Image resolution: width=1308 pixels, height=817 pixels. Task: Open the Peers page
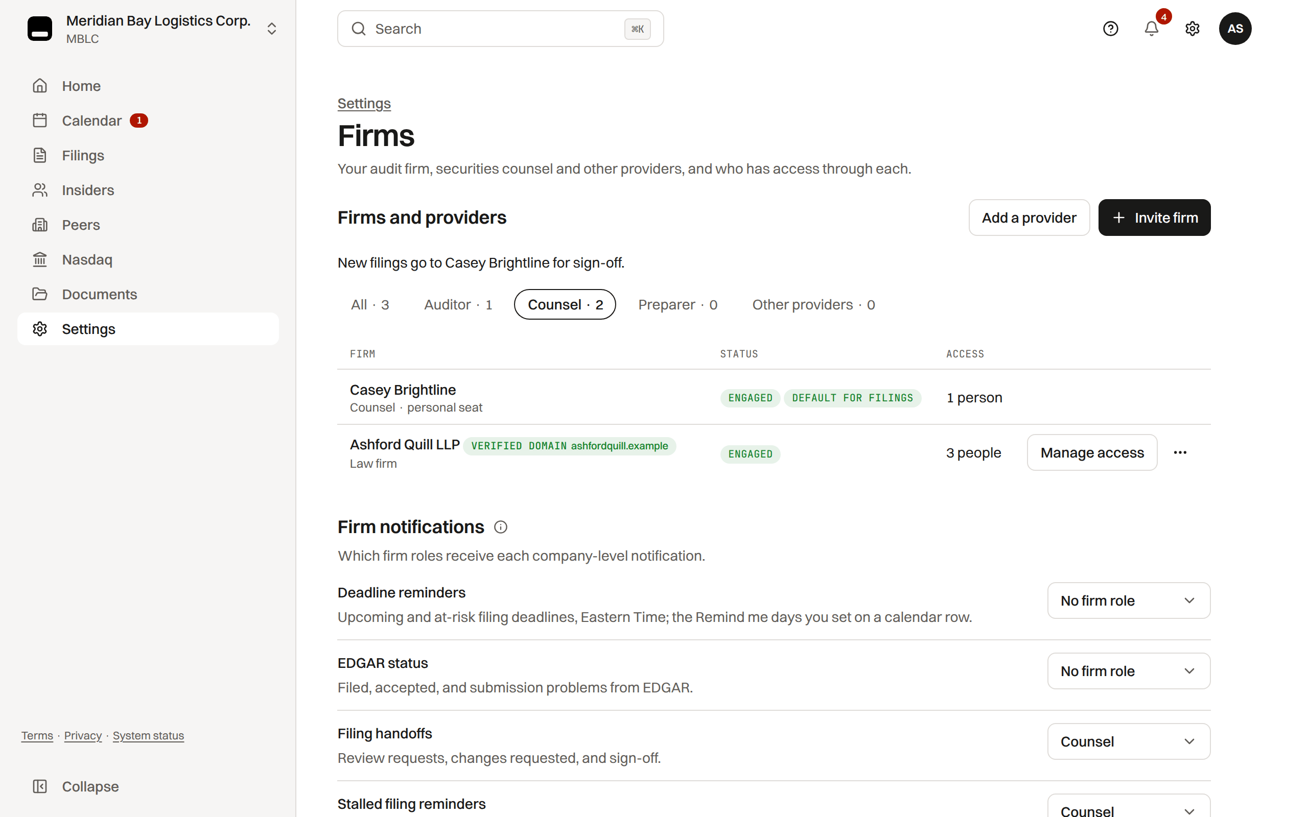[148, 225]
